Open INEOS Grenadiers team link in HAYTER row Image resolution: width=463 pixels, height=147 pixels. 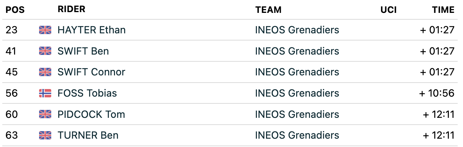297,30
